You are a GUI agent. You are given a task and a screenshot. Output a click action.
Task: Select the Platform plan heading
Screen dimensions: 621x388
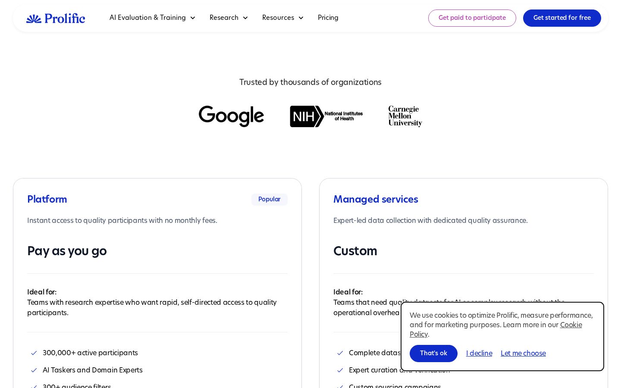(47, 199)
